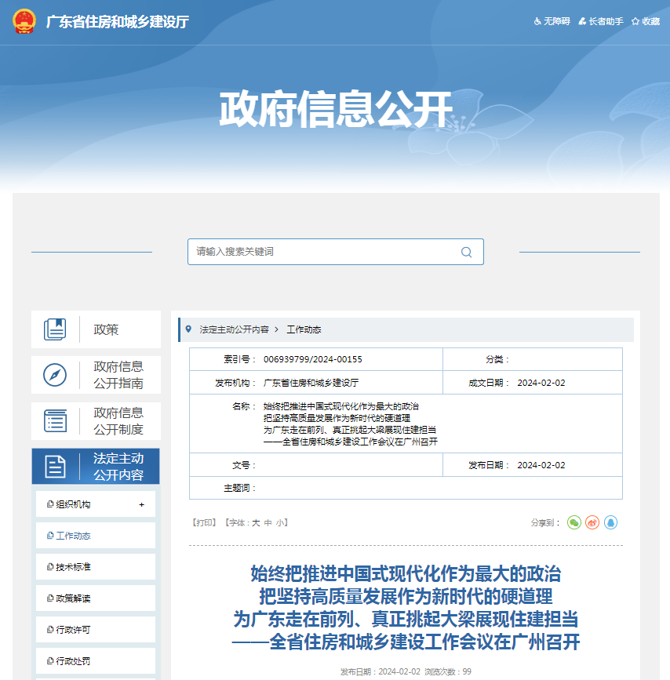The width and height of the screenshot is (670, 680).
Task: Open 技术标准 in the sidebar
Action: (73, 567)
